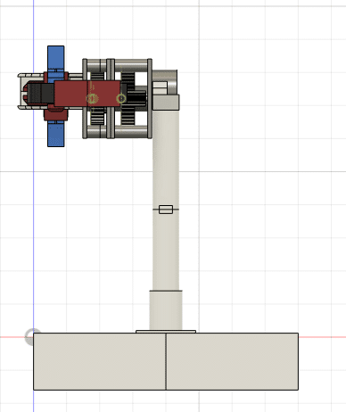
Task: Select the right green joint circle
Action: point(121,98)
